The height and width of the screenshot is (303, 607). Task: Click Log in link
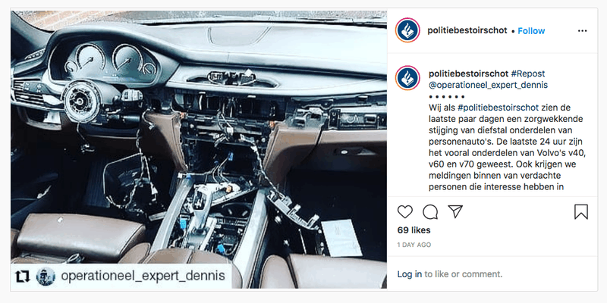[410, 274]
